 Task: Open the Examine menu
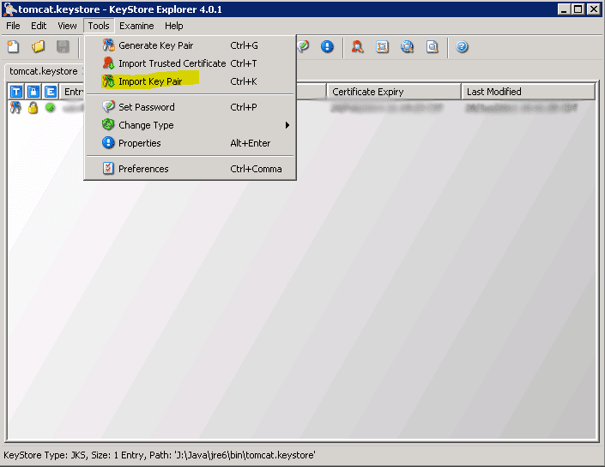136,26
